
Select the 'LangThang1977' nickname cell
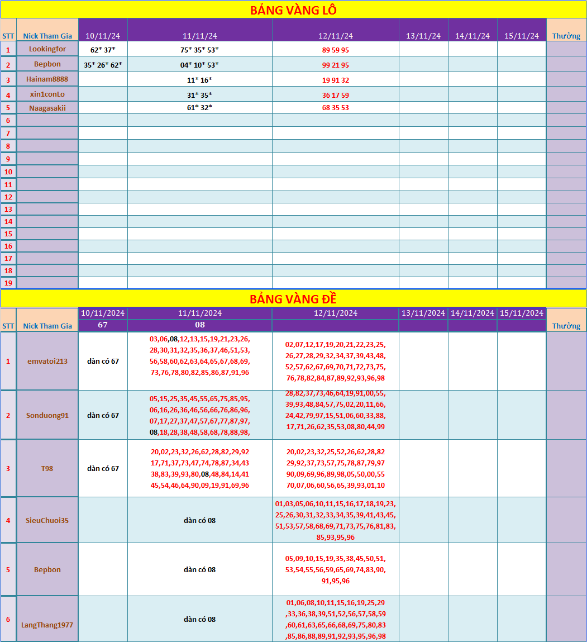click(47, 619)
